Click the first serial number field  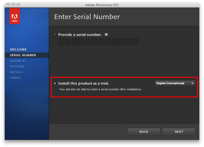click(64, 42)
